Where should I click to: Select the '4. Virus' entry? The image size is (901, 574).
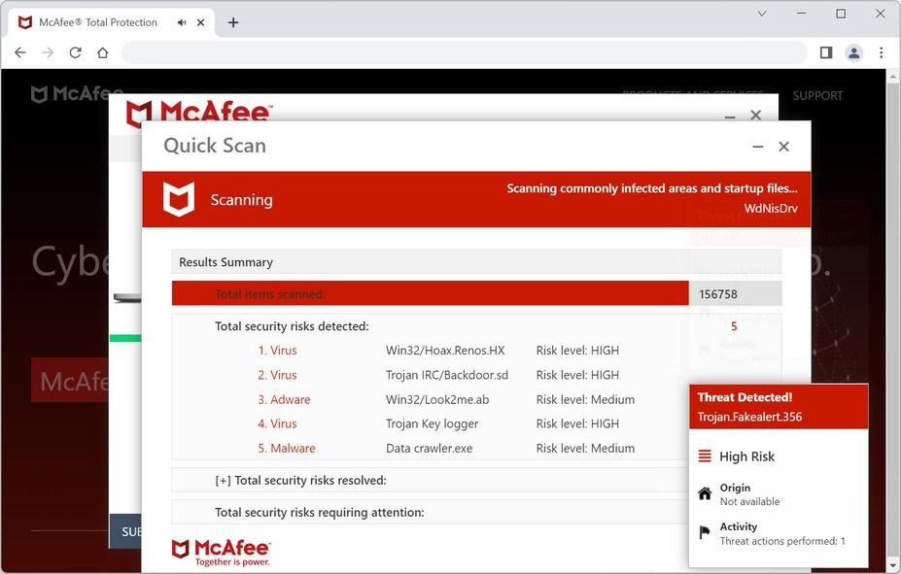click(278, 423)
